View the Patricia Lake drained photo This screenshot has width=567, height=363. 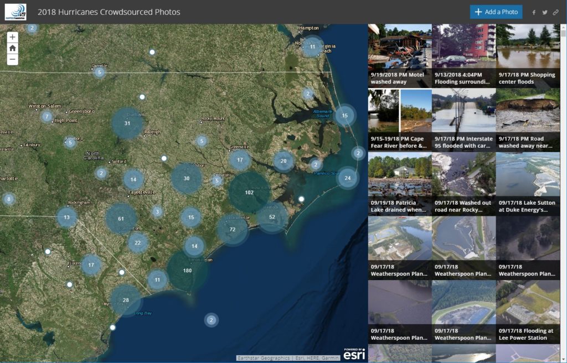[400, 184]
